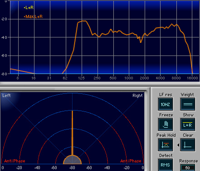Enable the Peak Hold icon button
The height and width of the screenshot is (171, 200).
click(166, 145)
